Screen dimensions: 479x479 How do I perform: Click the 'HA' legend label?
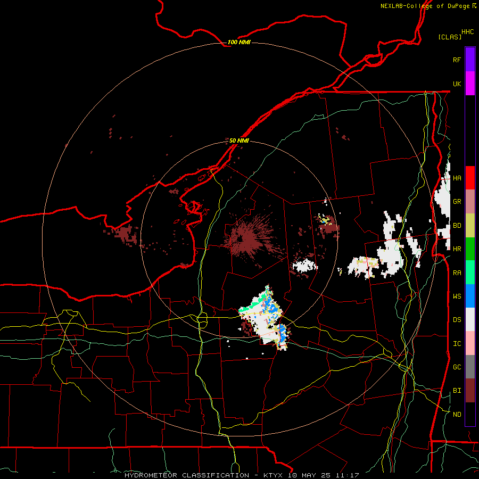[457, 178]
